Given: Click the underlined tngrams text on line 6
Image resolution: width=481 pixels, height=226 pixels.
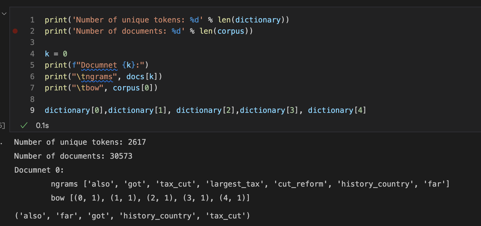Looking at the screenshot, I should (x=97, y=77).
